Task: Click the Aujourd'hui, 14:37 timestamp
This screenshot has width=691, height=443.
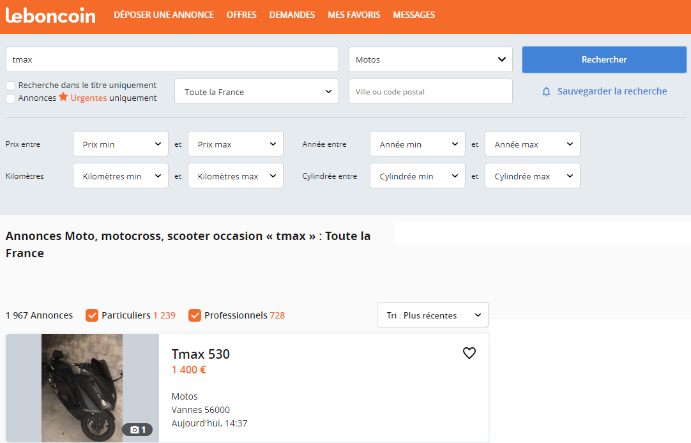Action: click(209, 423)
